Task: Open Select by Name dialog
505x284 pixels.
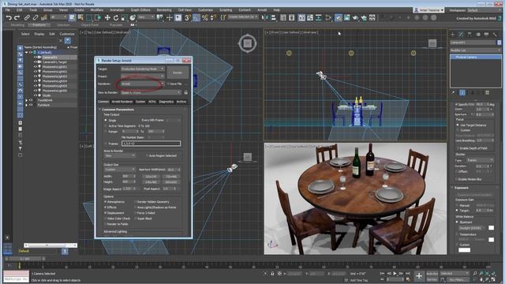Action: pyautogui.click(x=80, y=17)
